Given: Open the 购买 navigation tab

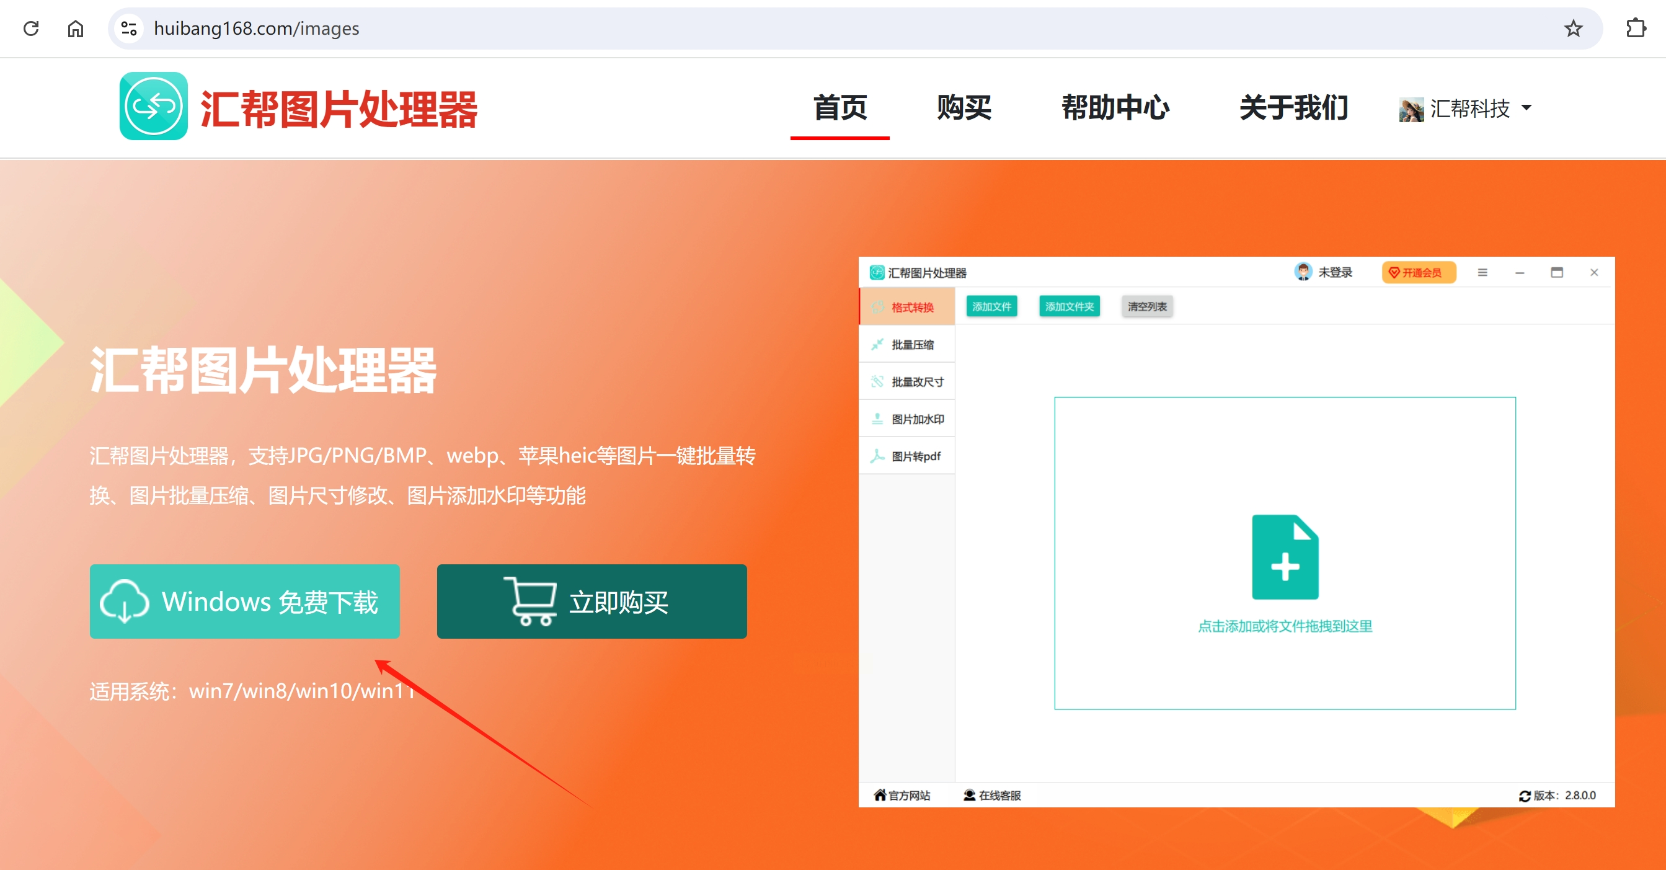Looking at the screenshot, I should coord(964,107).
